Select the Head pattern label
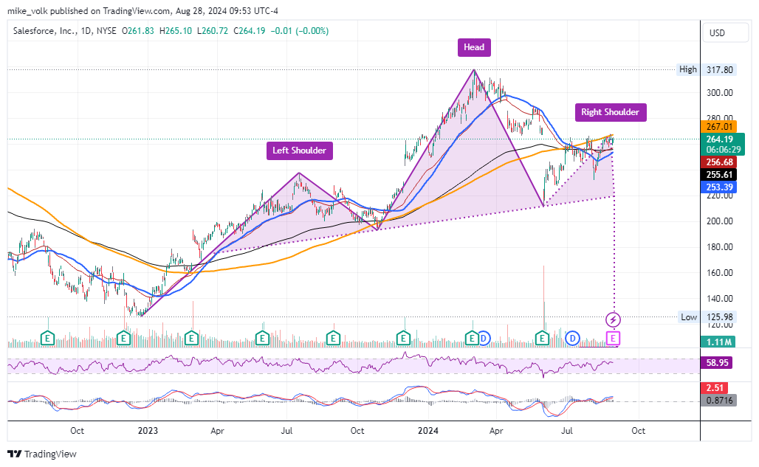 [474, 47]
